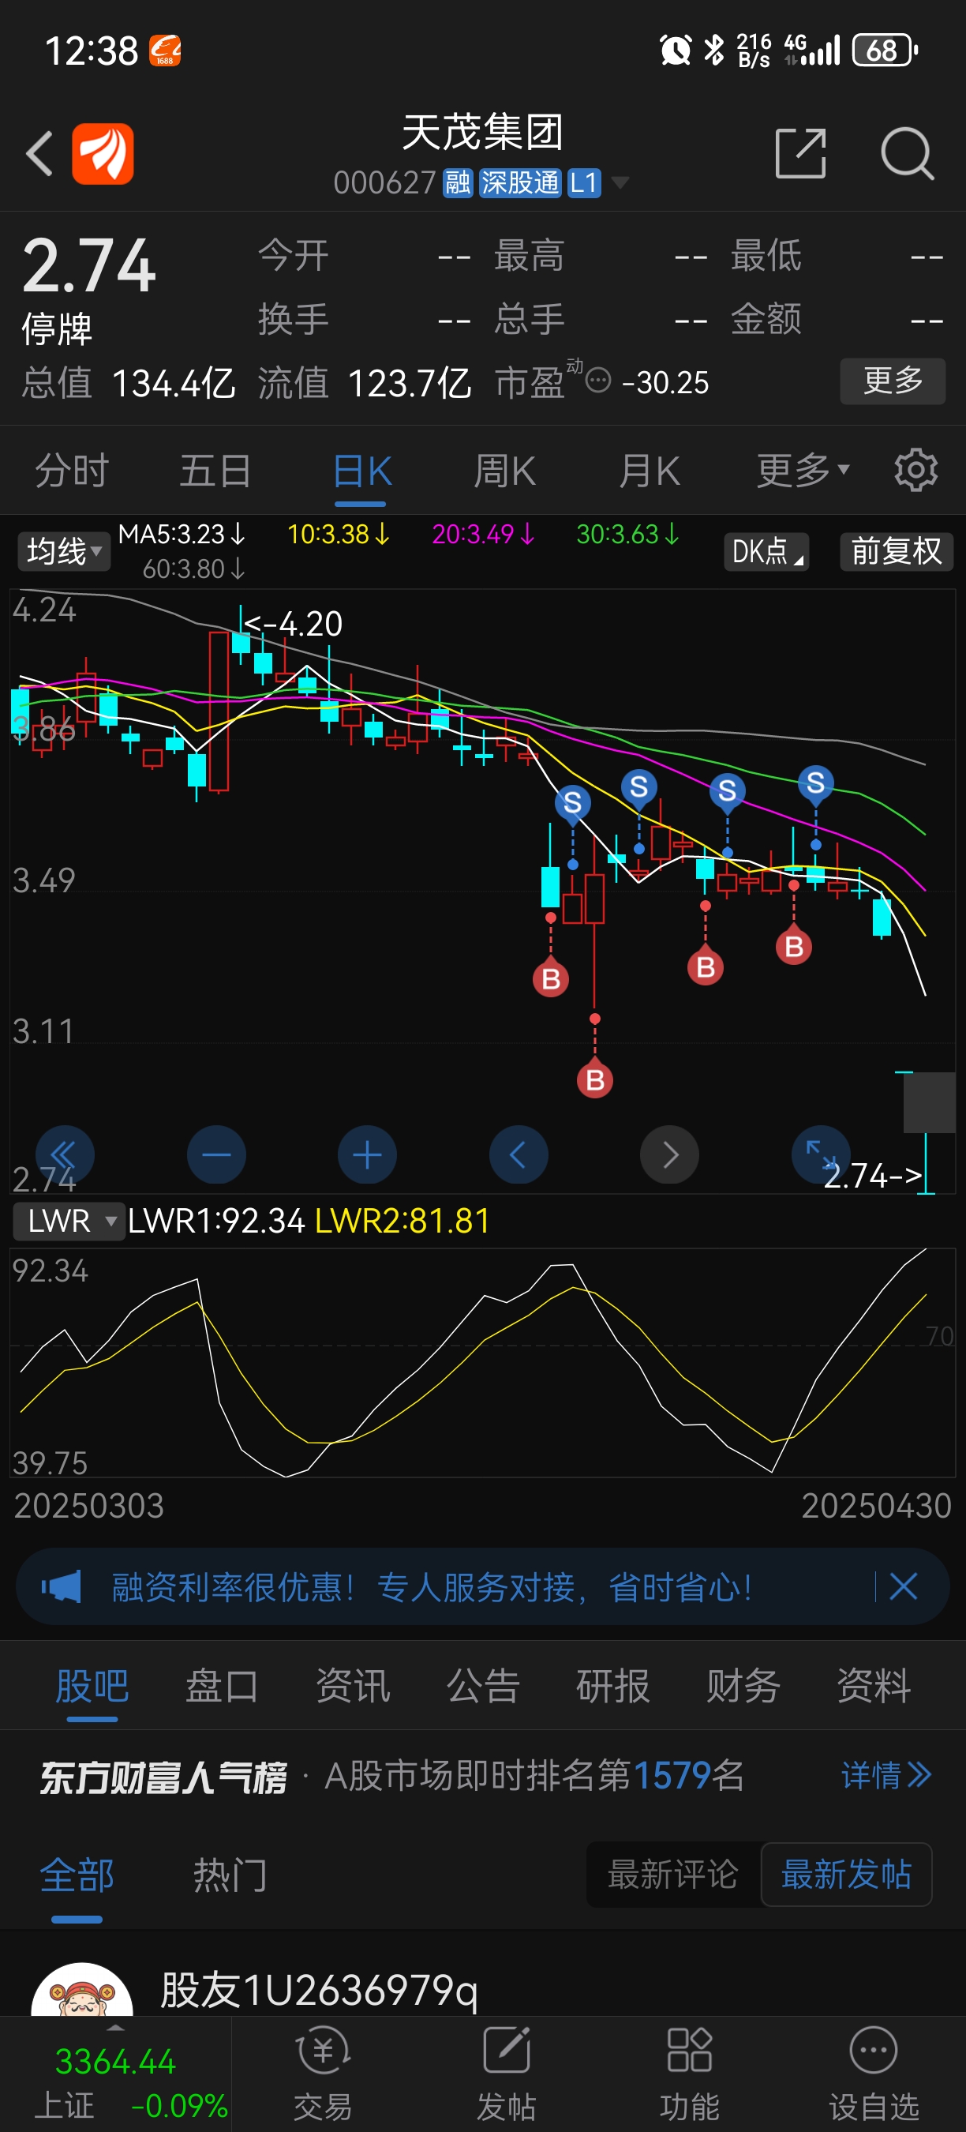Image resolution: width=966 pixels, height=2132 pixels.
Task: Open the 公告 announcements tab
Action: click(483, 1686)
